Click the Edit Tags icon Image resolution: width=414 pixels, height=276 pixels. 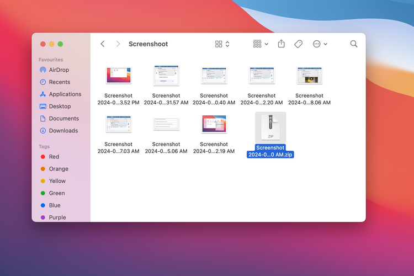pos(299,44)
